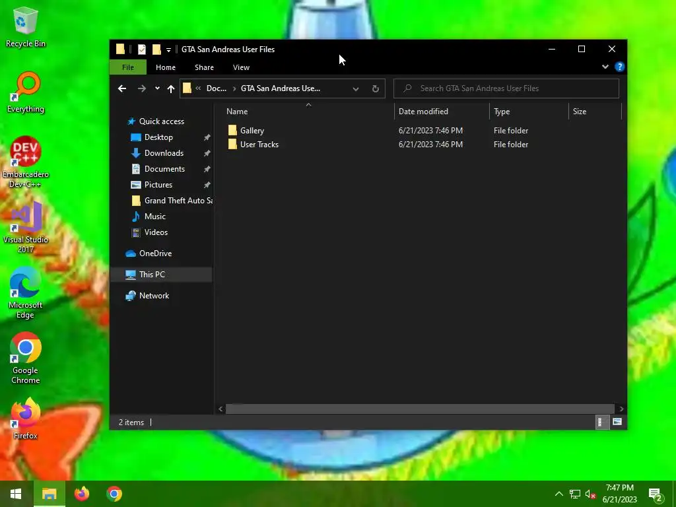Open Explorer Help question mark icon

(x=619, y=67)
